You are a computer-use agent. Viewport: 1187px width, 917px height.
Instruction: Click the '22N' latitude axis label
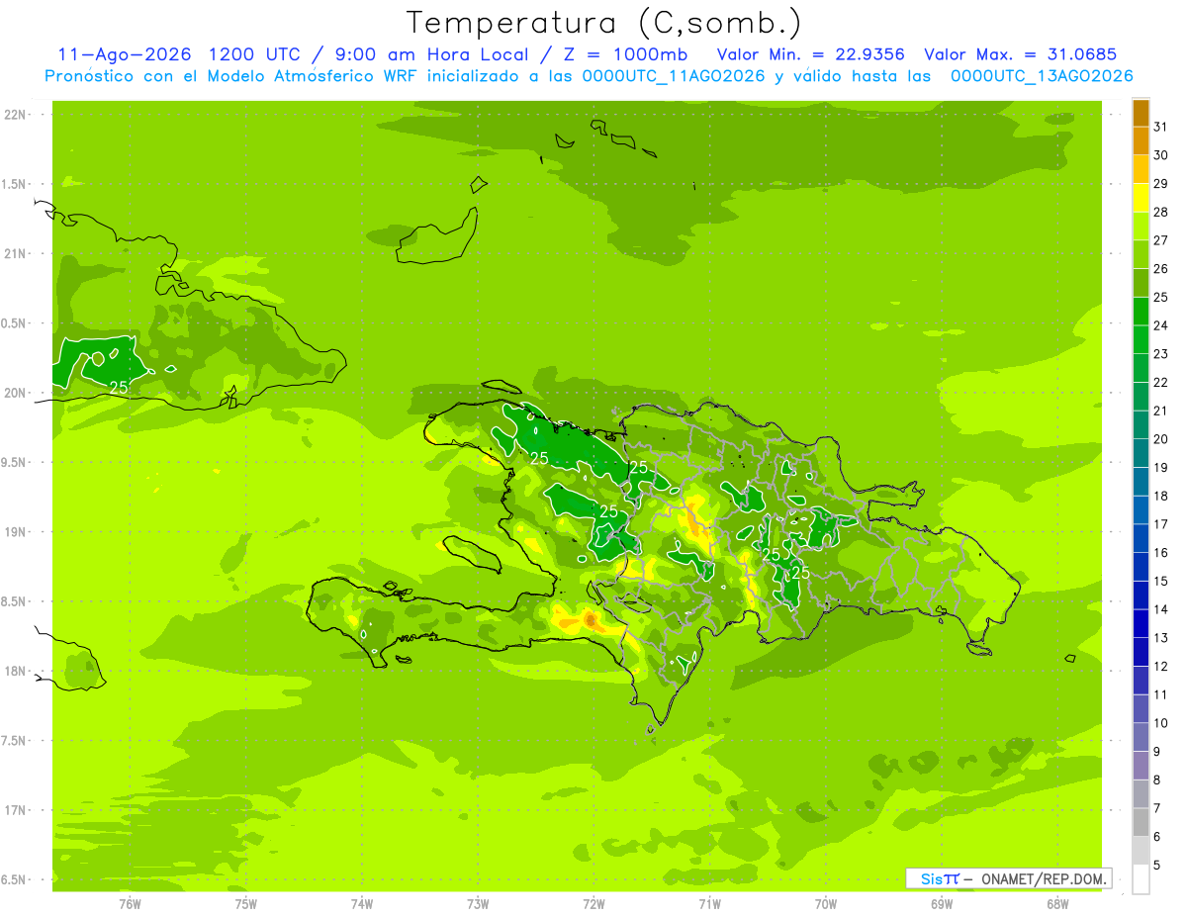[14, 115]
